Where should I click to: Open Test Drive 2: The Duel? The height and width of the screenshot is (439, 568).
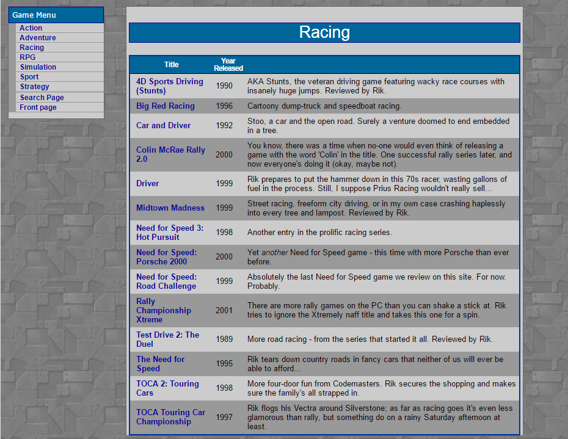click(168, 339)
